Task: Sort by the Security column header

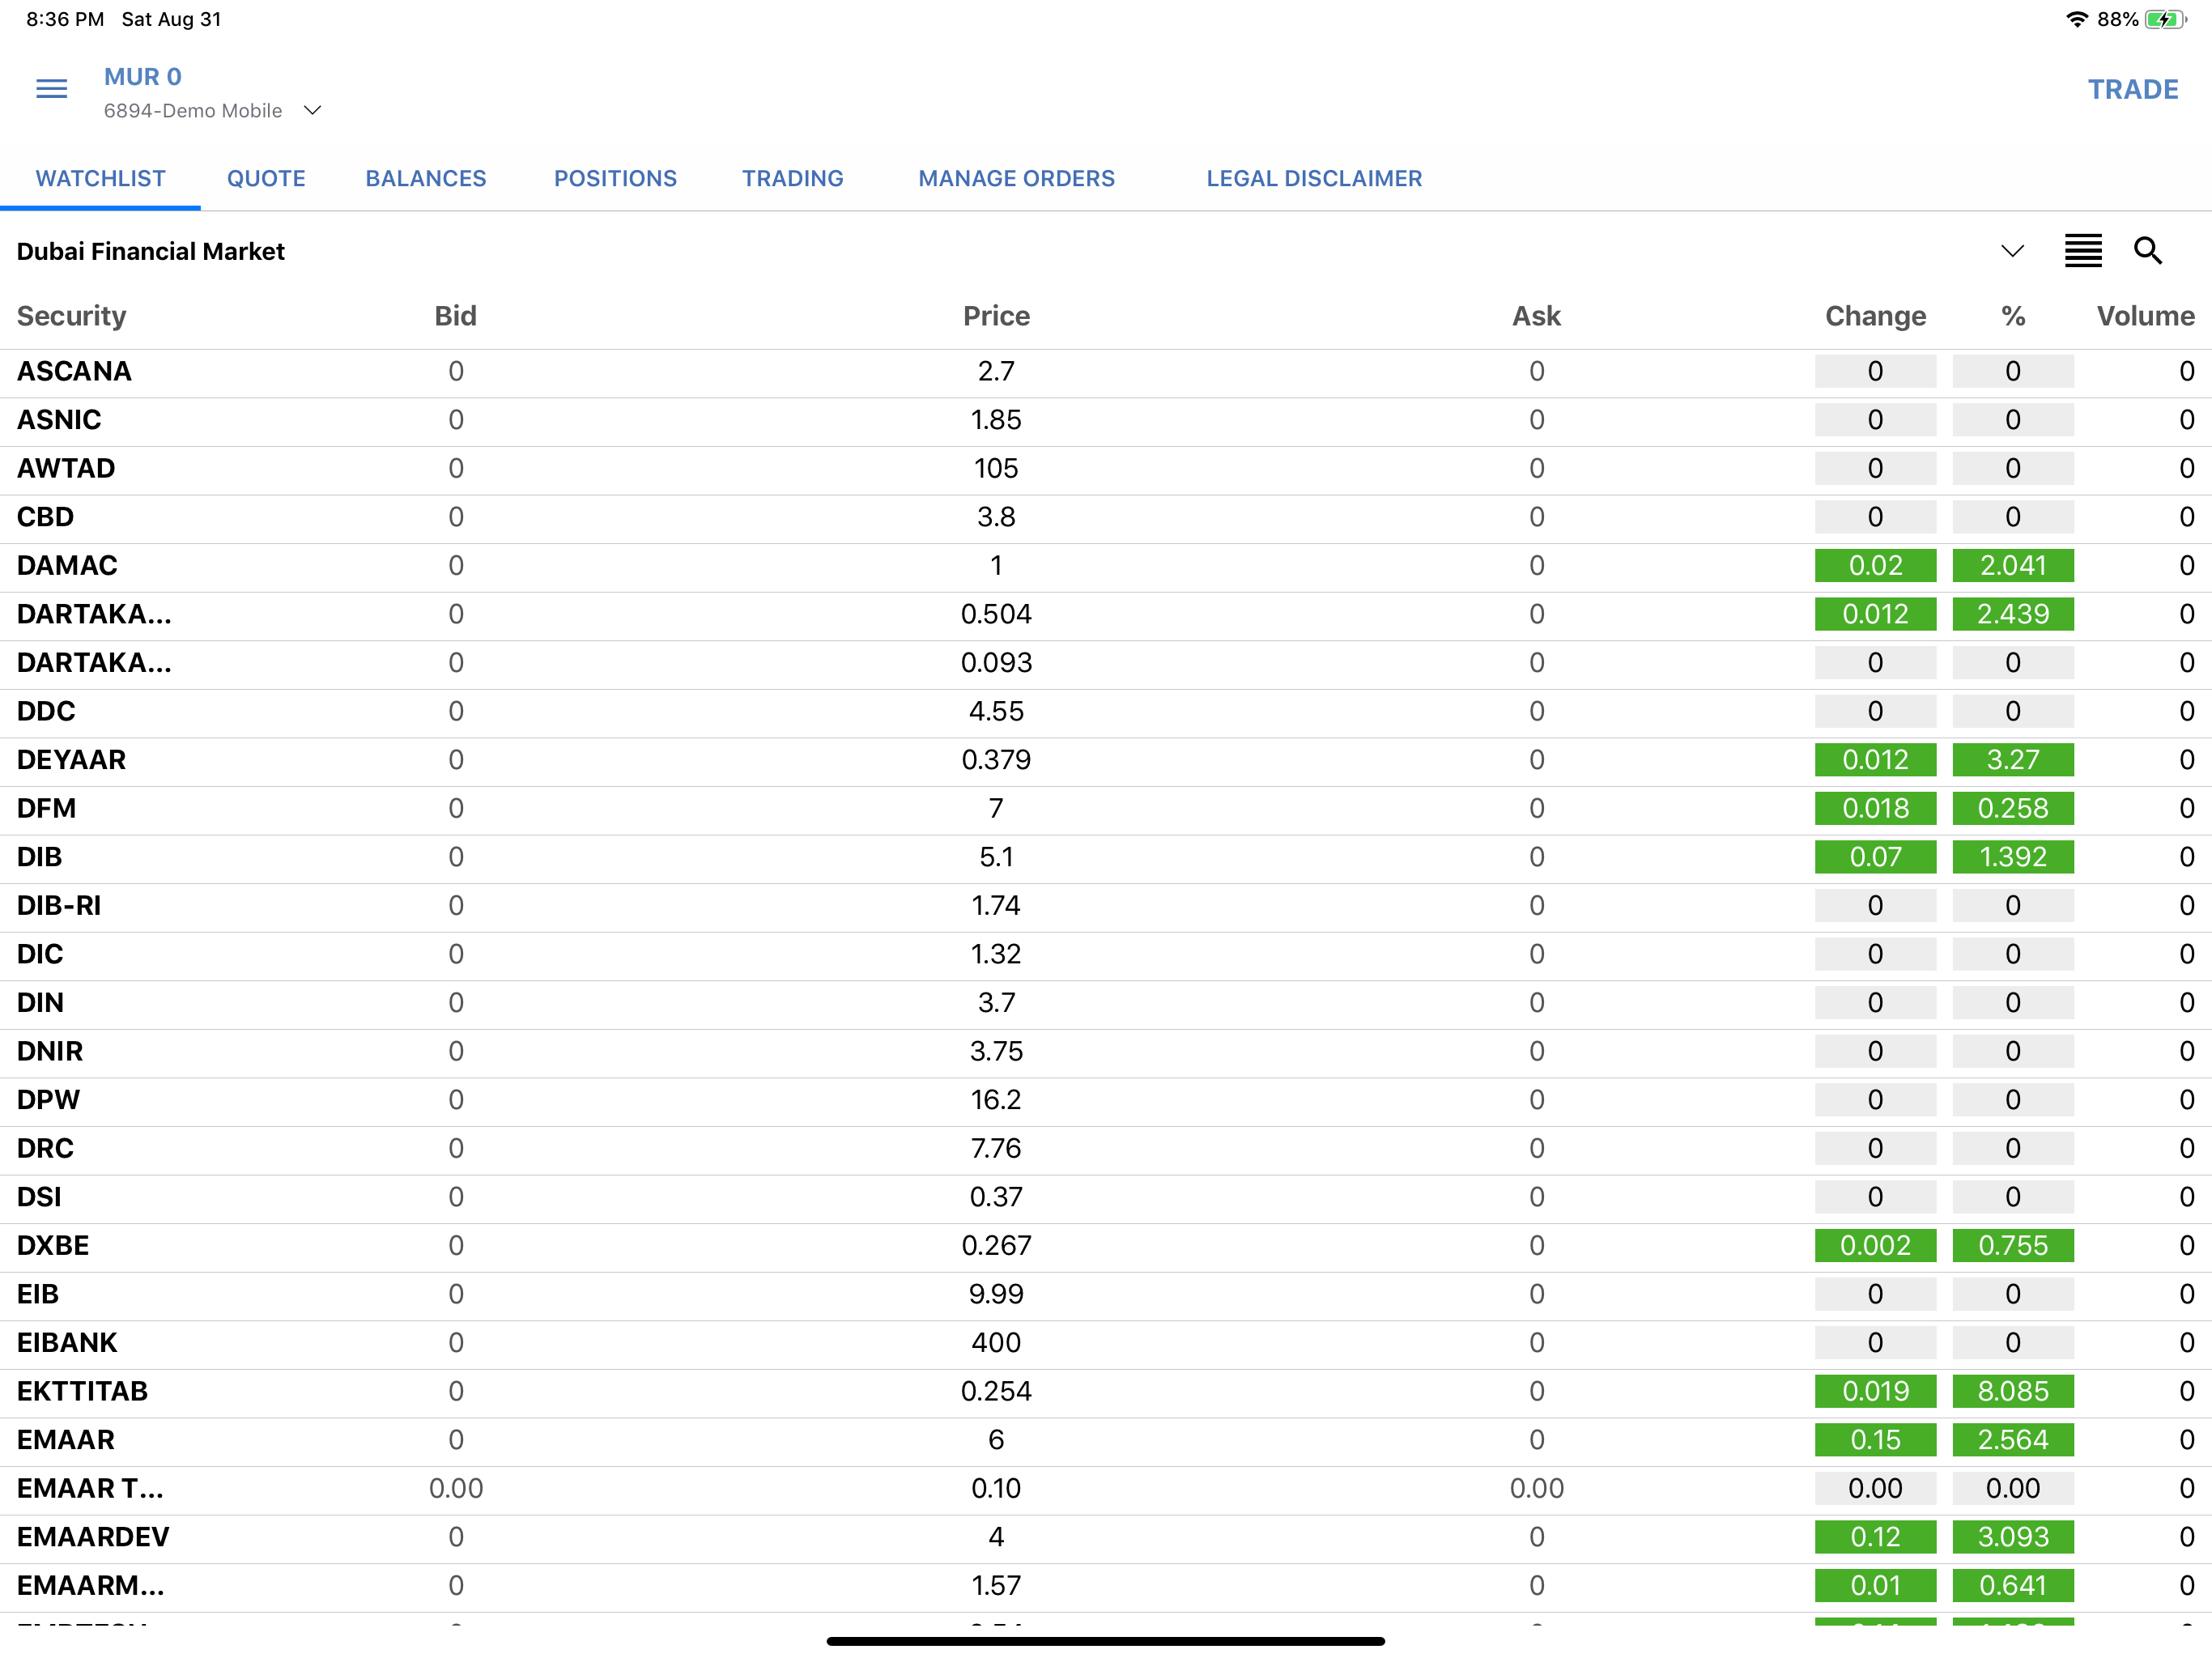Action: coord(71,316)
